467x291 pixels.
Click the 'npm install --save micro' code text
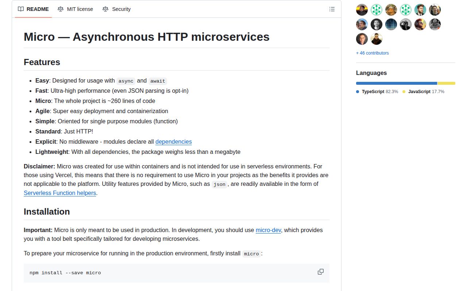(65, 273)
